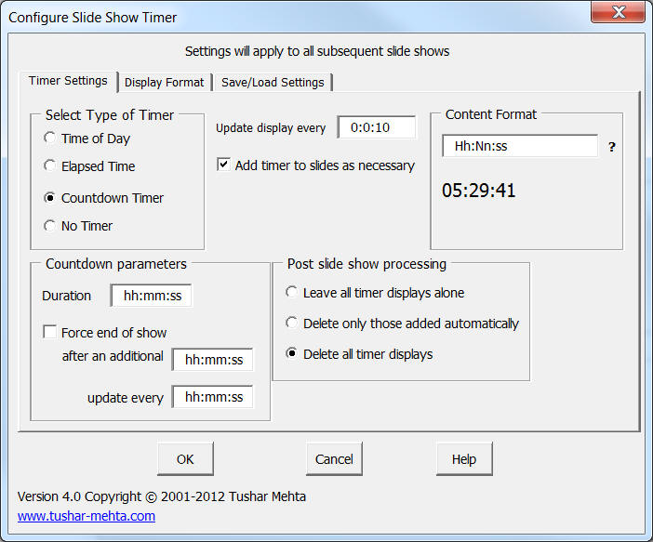Image resolution: width=653 pixels, height=542 pixels.
Task: Choose the Elapsed Time radio button
Action: pyautogui.click(x=50, y=166)
